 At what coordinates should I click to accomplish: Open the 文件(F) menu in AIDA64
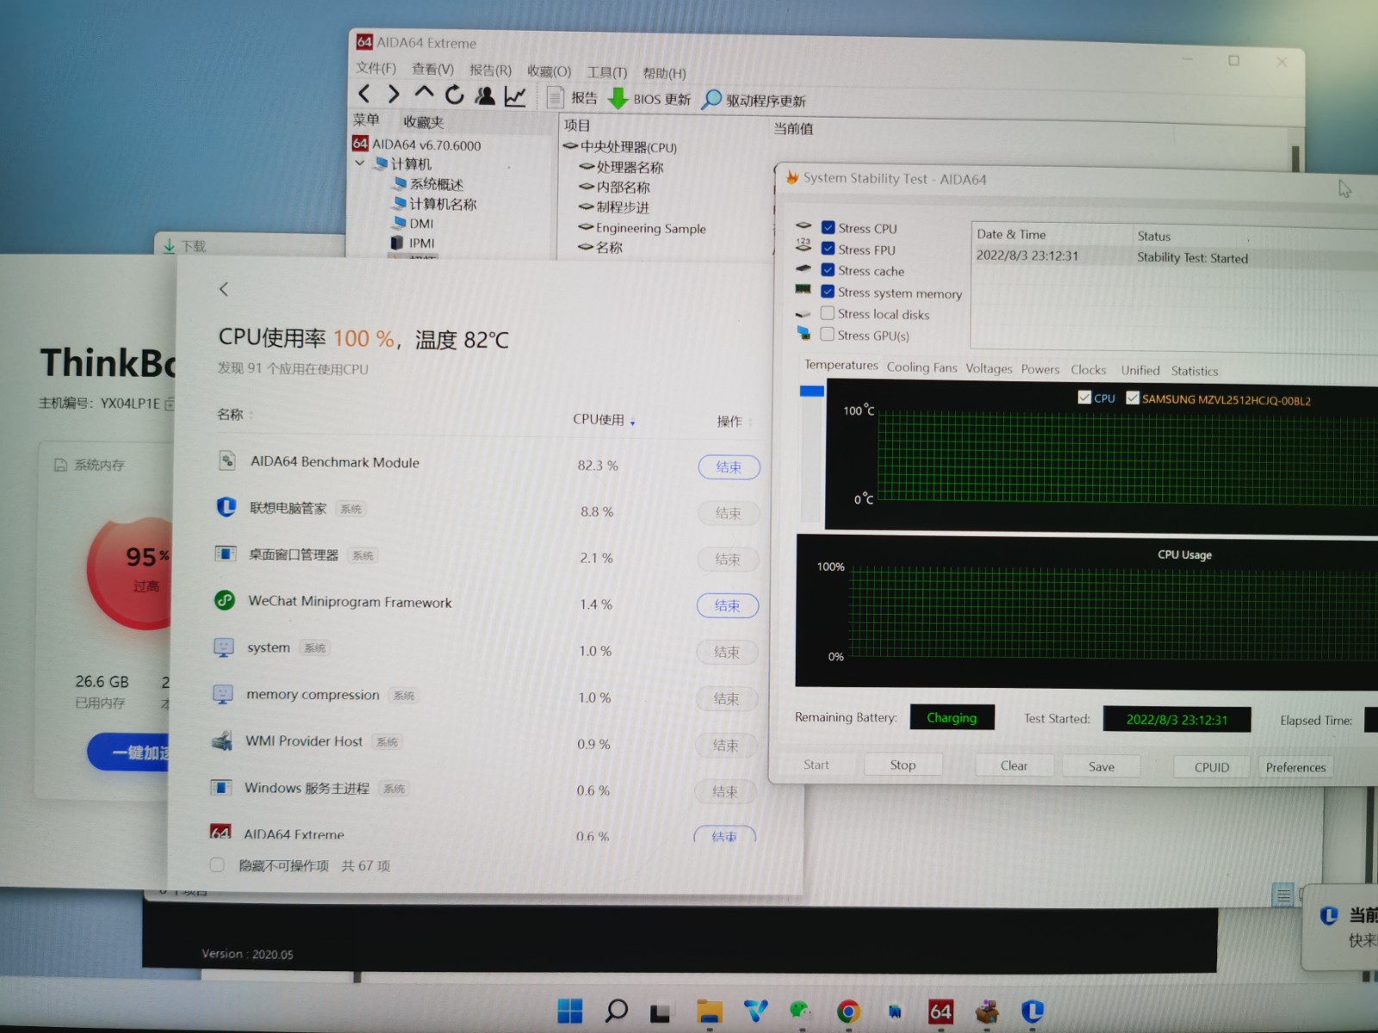point(376,68)
